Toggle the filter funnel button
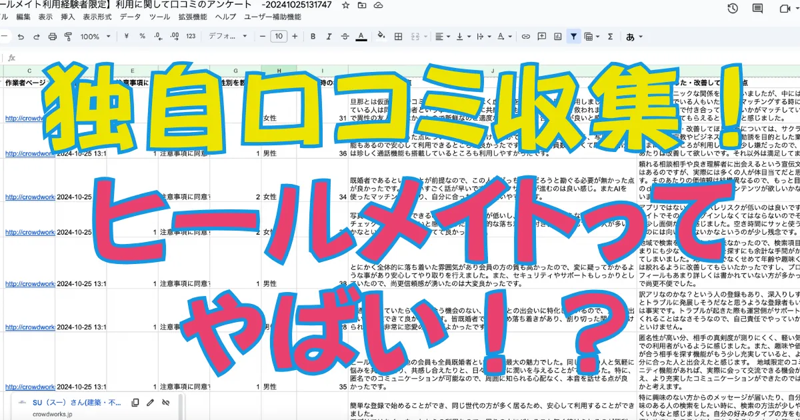800x420 pixels. (x=573, y=37)
